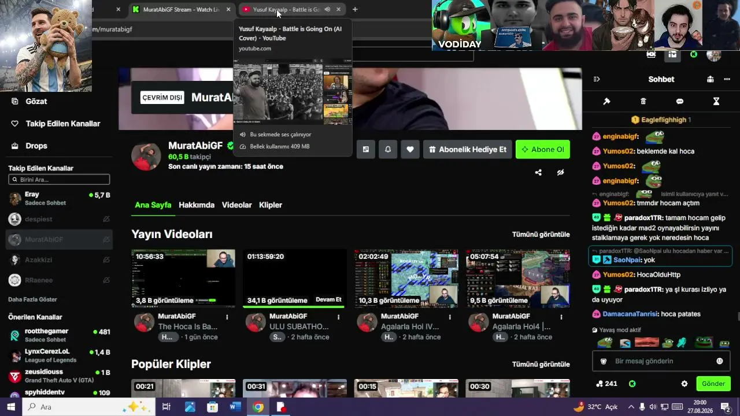The height and width of the screenshot is (416, 740).
Task: Open LynxCerezLoL recommended channel
Action: click(59, 355)
